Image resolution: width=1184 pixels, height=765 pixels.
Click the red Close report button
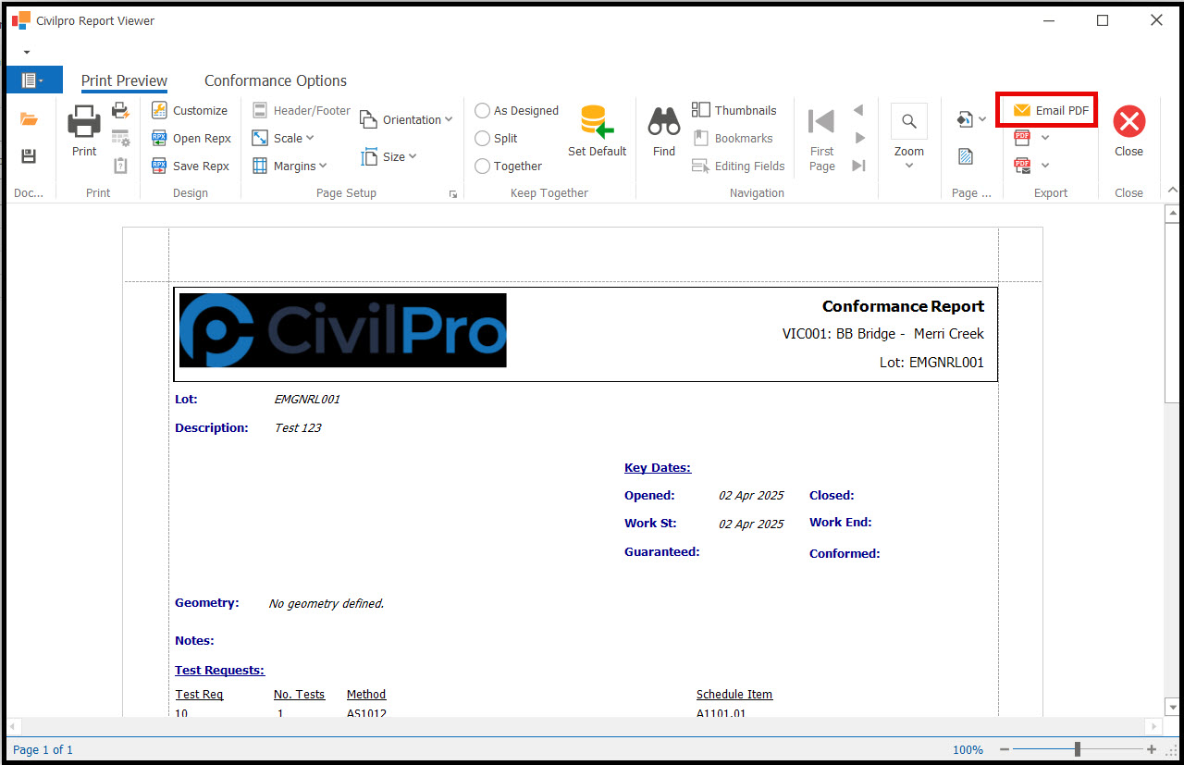(1128, 131)
